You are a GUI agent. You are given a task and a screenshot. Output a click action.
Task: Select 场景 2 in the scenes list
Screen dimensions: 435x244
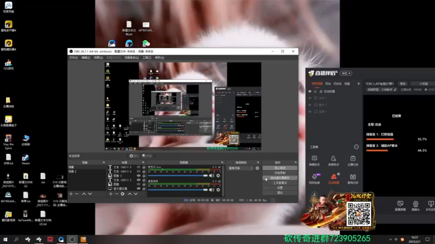click(x=87, y=171)
